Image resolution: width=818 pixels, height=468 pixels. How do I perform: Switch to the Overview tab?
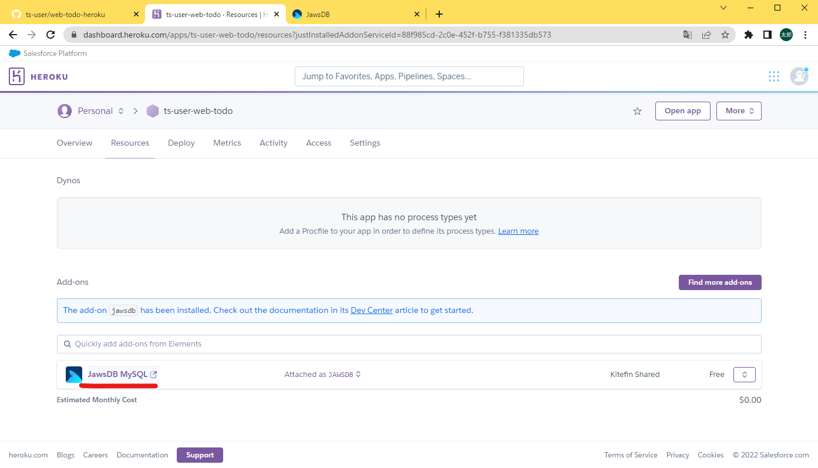coord(75,143)
